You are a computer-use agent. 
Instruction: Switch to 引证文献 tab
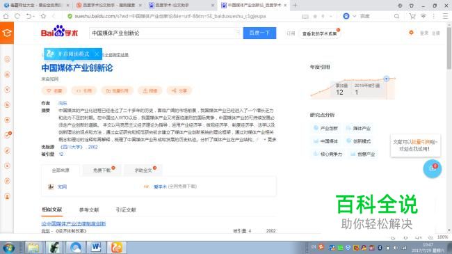pyautogui.click(x=126, y=210)
